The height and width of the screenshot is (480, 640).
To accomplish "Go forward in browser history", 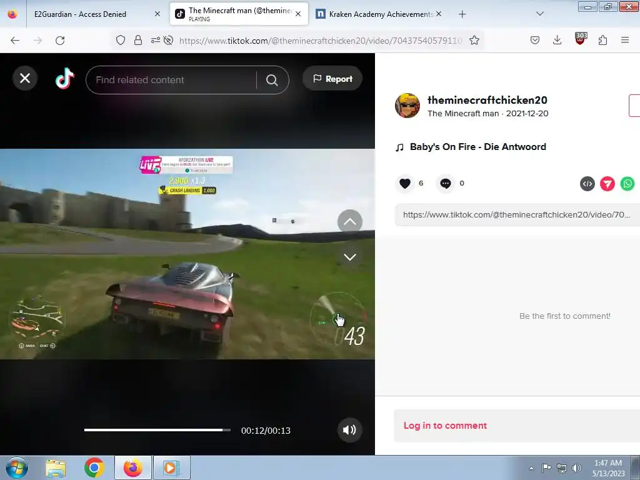I will pyautogui.click(x=37, y=41).
